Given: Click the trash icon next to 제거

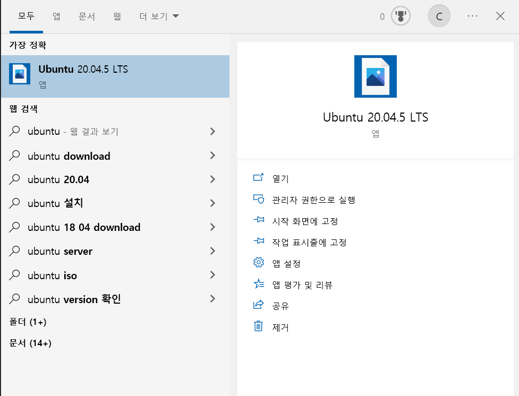Looking at the screenshot, I should [258, 326].
